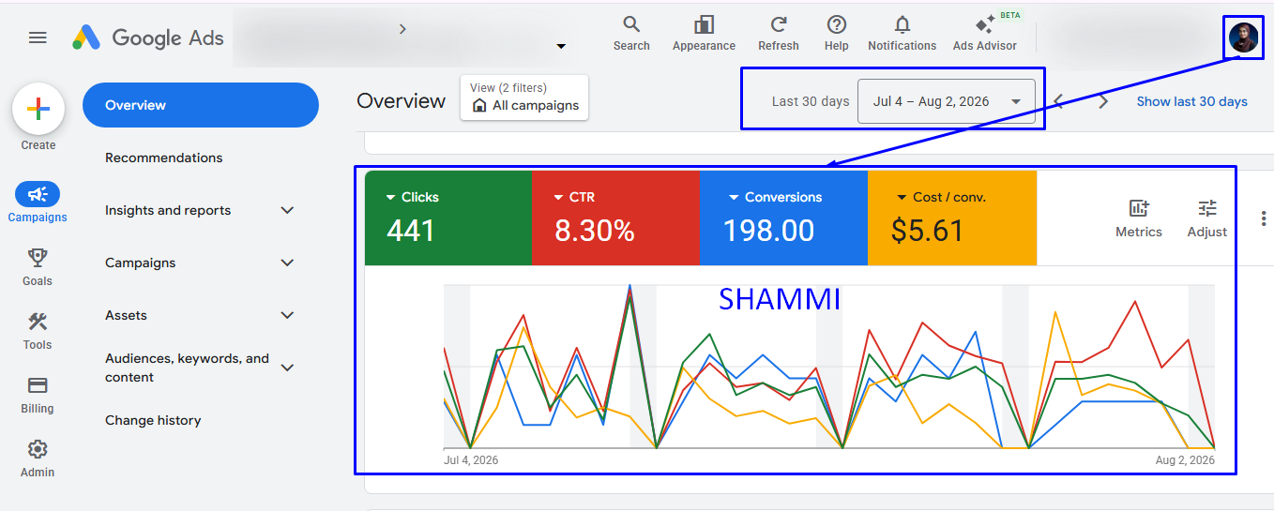Open Search in the top bar
The width and height of the screenshot is (1274, 511).
(631, 34)
